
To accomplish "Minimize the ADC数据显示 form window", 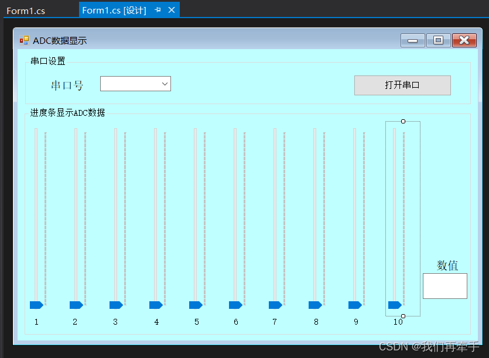I will 413,40.
